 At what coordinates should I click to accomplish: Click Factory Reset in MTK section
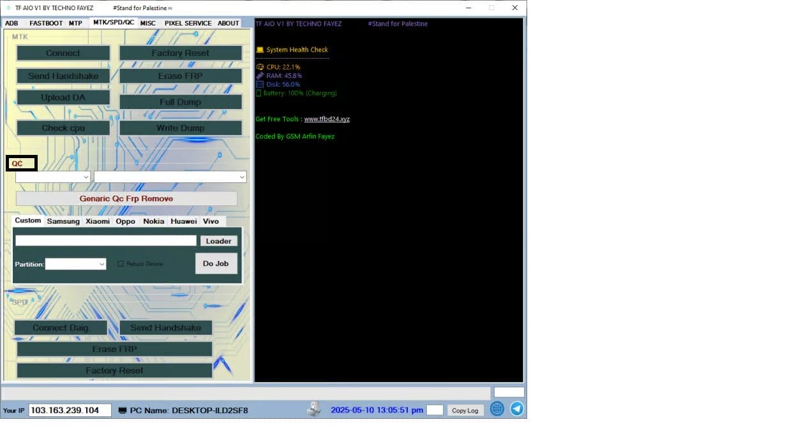coord(181,53)
